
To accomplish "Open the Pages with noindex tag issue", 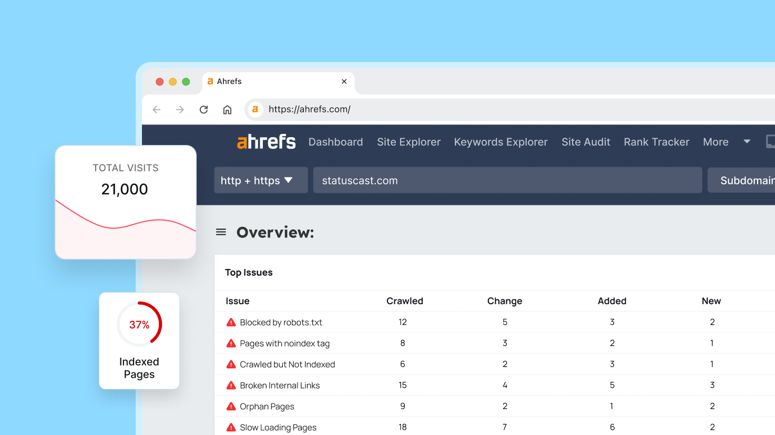I will [284, 344].
